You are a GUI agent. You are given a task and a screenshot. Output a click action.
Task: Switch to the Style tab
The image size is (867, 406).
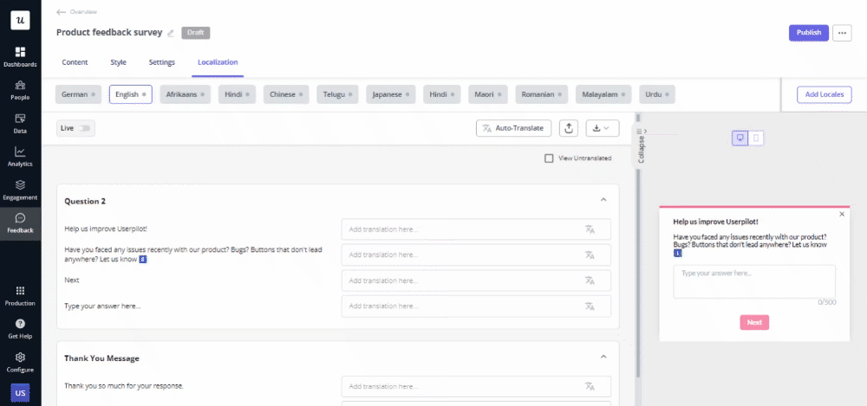tap(118, 62)
